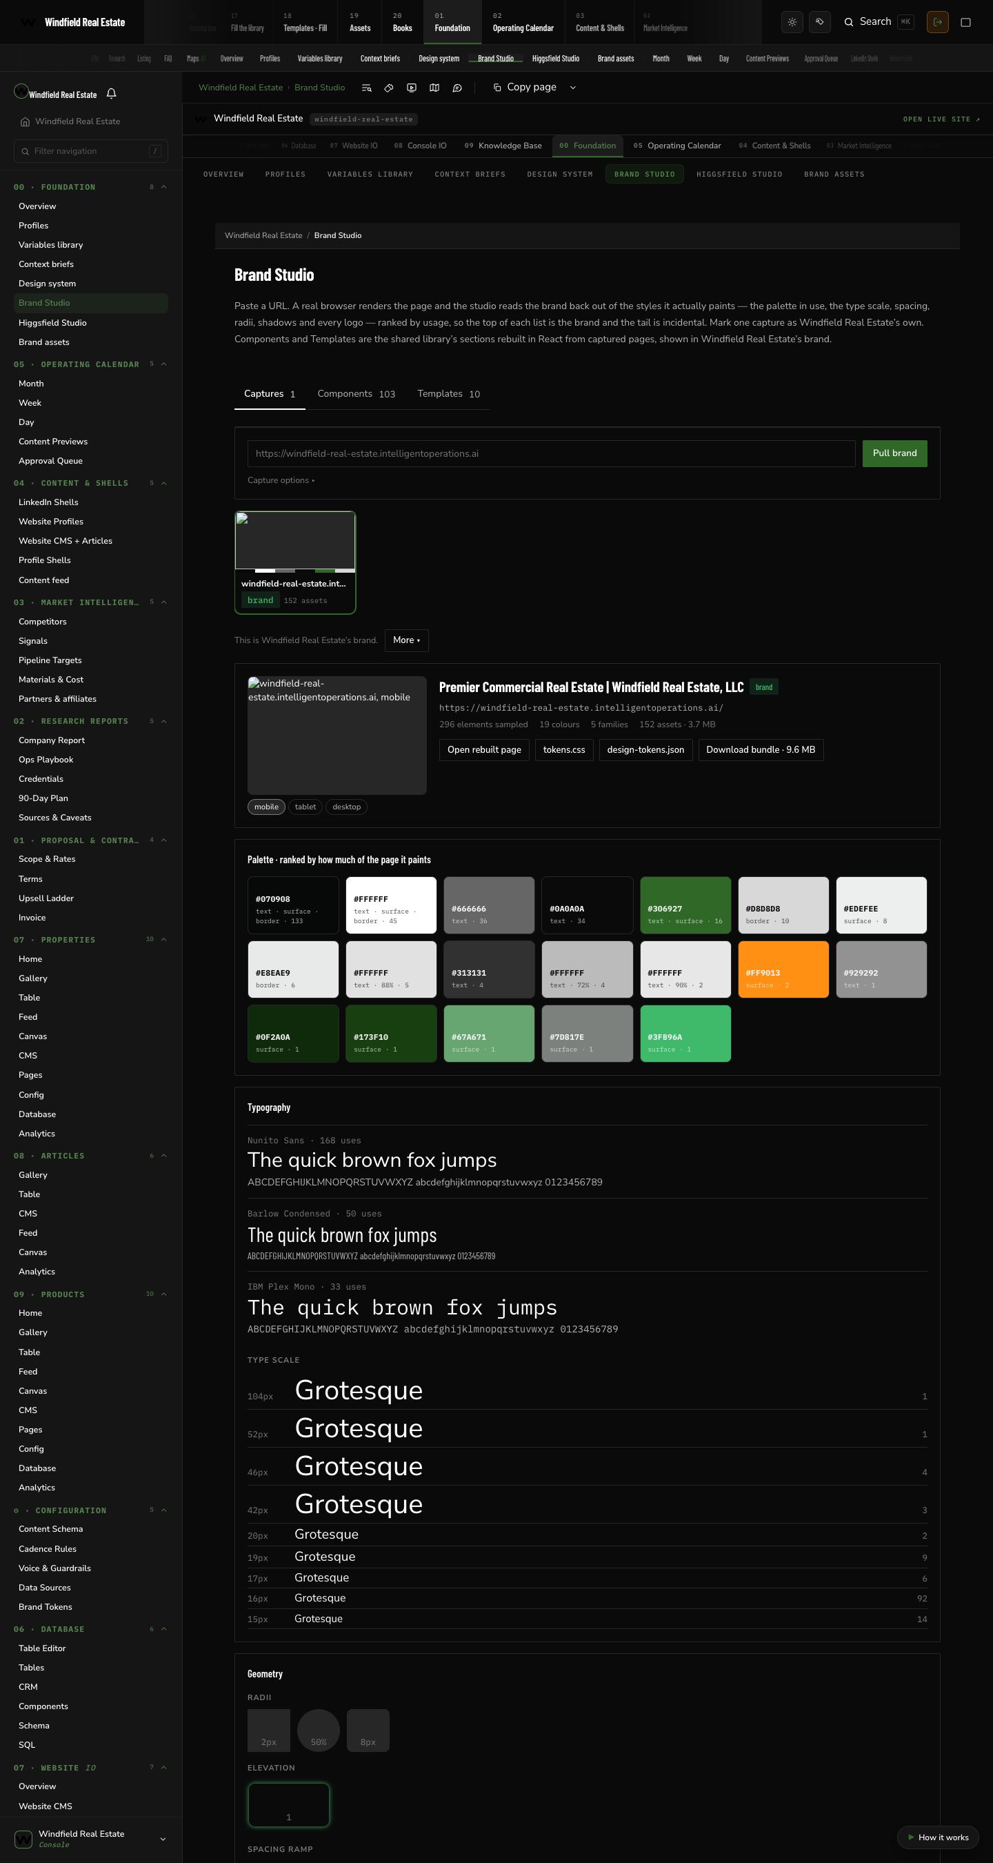Open notifications bell icon in sidebar
The image size is (993, 1863).
(111, 93)
